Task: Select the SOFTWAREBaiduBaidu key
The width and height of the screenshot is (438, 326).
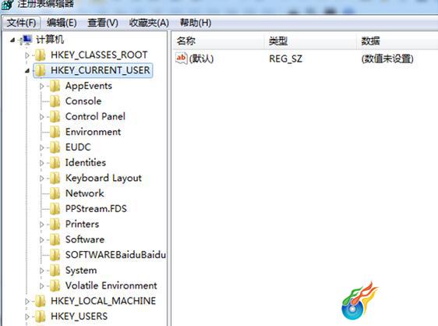Action: pos(115,255)
